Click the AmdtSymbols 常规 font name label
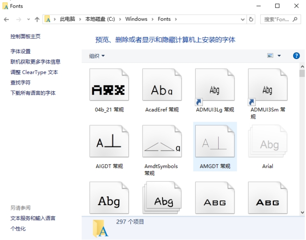The image size is (306, 240). [161, 170]
